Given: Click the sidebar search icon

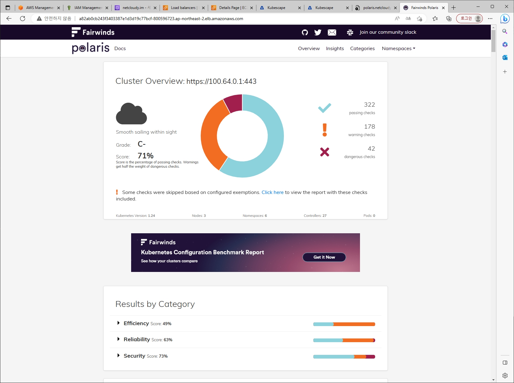Looking at the screenshot, I should tap(505, 32).
